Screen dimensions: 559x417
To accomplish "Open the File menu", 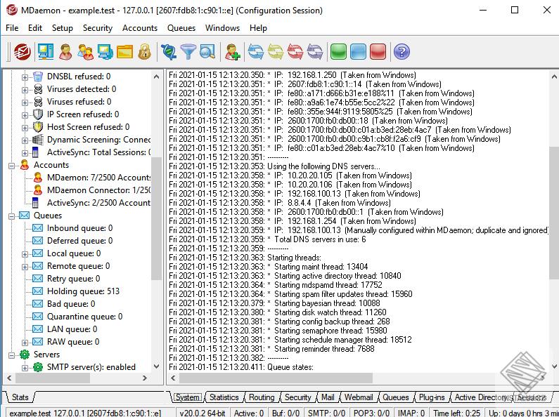I will click(x=12, y=28).
